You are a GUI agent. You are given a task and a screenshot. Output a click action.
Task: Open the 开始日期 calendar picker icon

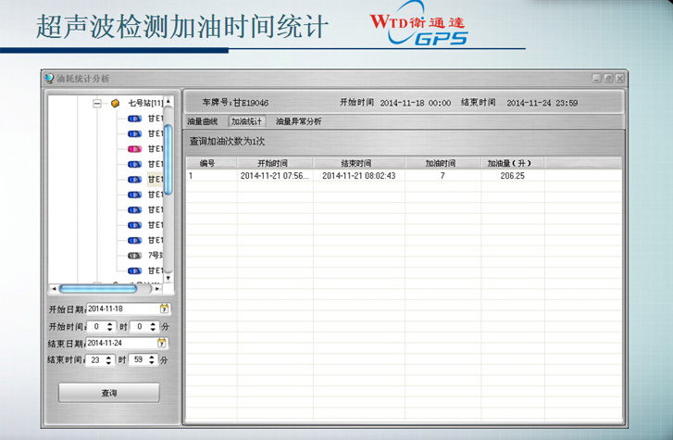[165, 308]
